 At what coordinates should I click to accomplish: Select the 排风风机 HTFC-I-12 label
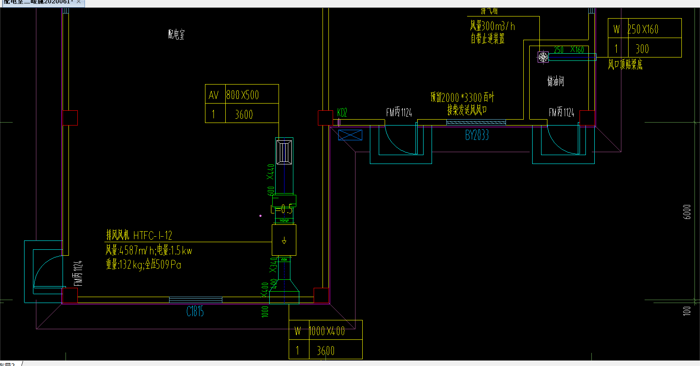tap(139, 235)
